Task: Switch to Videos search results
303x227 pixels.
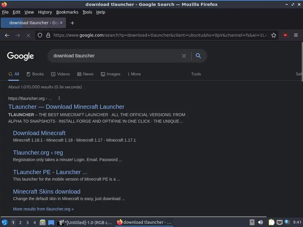Action: 60,74
